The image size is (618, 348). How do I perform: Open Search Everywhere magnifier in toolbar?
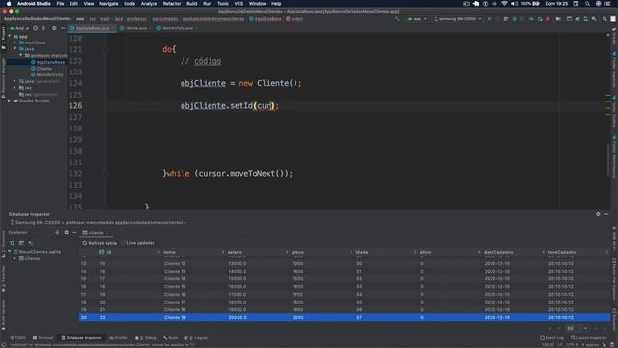point(604,19)
